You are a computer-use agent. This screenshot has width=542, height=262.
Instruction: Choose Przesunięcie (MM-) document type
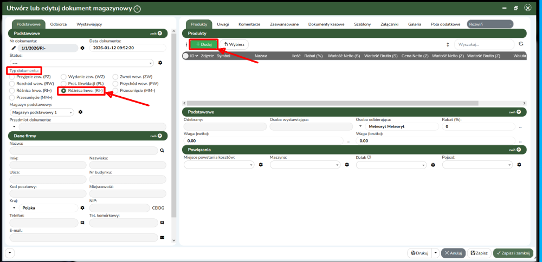115,91
